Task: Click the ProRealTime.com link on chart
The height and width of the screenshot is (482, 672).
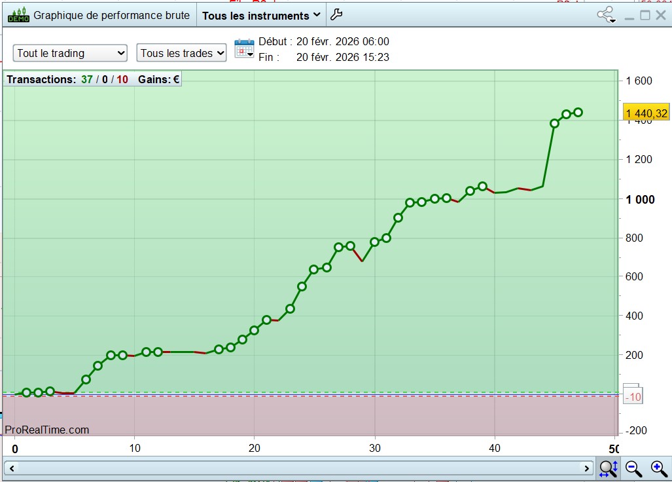Action: 46,430
